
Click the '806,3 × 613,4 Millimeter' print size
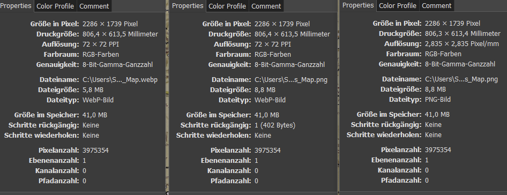click(x=463, y=34)
